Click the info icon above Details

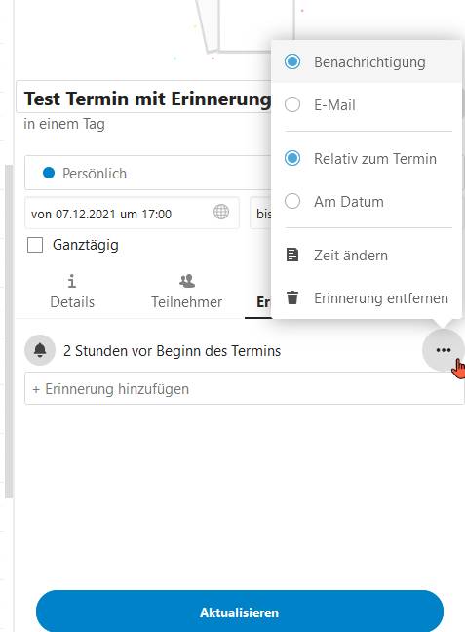72,281
